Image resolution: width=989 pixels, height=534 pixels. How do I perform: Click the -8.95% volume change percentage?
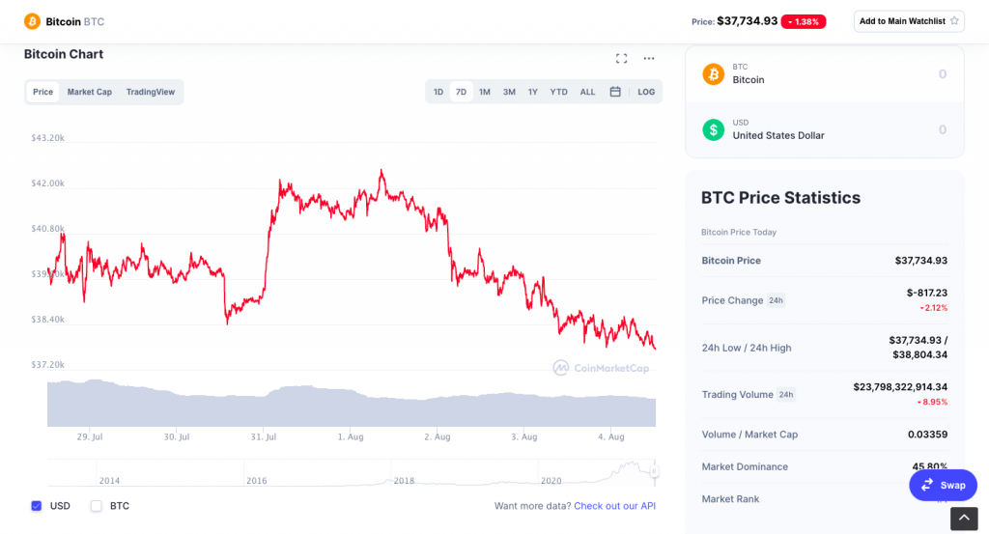pyautogui.click(x=932, y=402)
